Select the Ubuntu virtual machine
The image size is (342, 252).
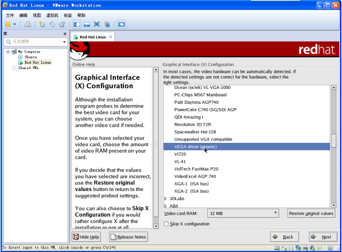[x=31, y=57]
